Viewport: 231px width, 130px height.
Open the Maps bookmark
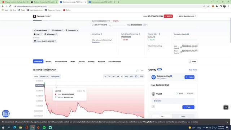[22, 10]
